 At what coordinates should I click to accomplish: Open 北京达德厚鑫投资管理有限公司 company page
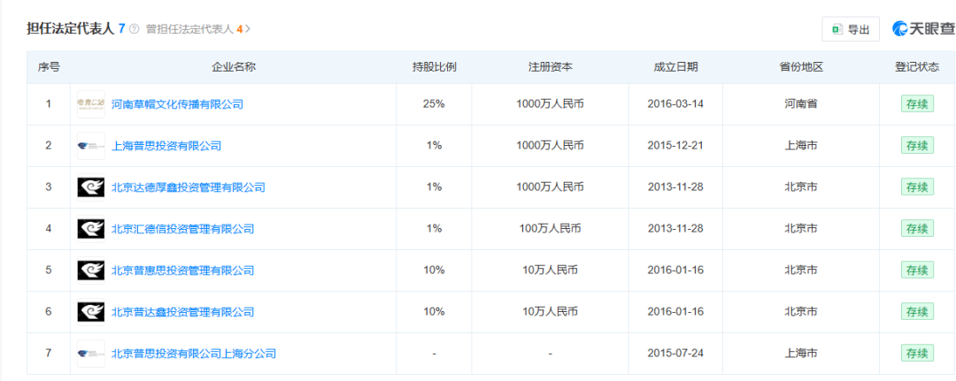pos(189,187)
